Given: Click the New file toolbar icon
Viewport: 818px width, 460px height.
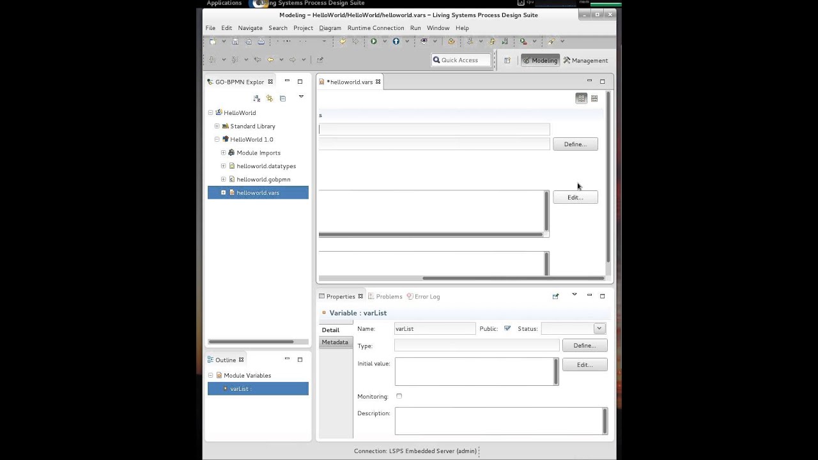Looking at the screenshot, I should point(213,42).
